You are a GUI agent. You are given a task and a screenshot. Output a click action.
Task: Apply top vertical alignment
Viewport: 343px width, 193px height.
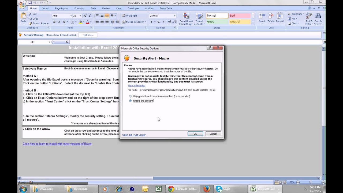[97, 16]
